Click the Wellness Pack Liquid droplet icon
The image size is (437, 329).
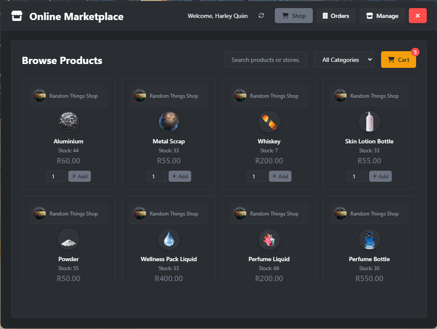tap(169, 239)
